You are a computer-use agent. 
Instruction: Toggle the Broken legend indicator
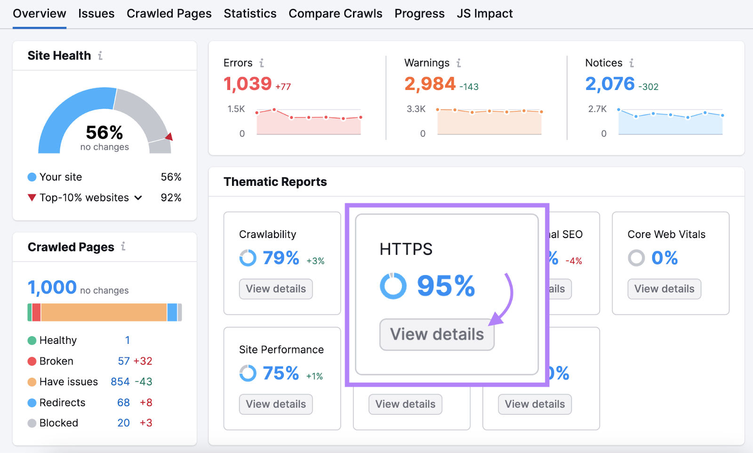click(x=32, y=361)
